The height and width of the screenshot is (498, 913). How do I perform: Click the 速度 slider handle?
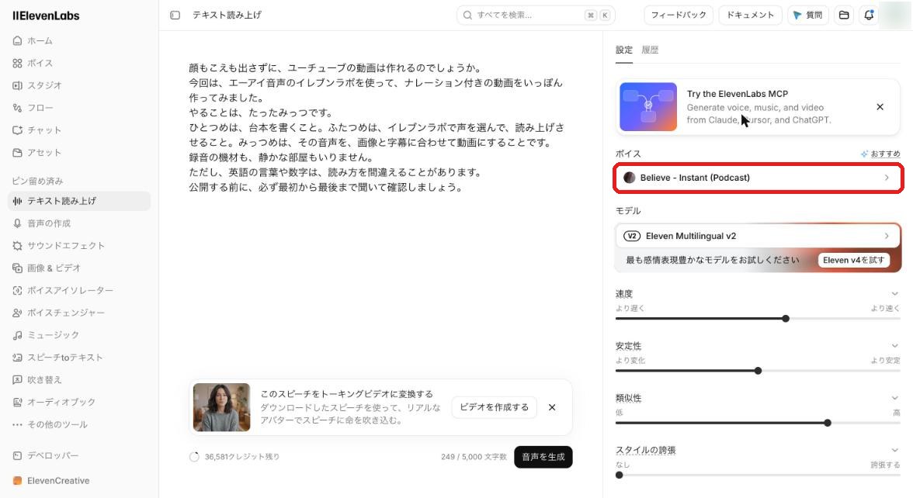[786, 319]
